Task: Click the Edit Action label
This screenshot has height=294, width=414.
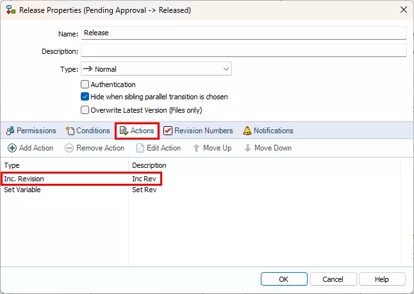Action: [x=163, y=148]
